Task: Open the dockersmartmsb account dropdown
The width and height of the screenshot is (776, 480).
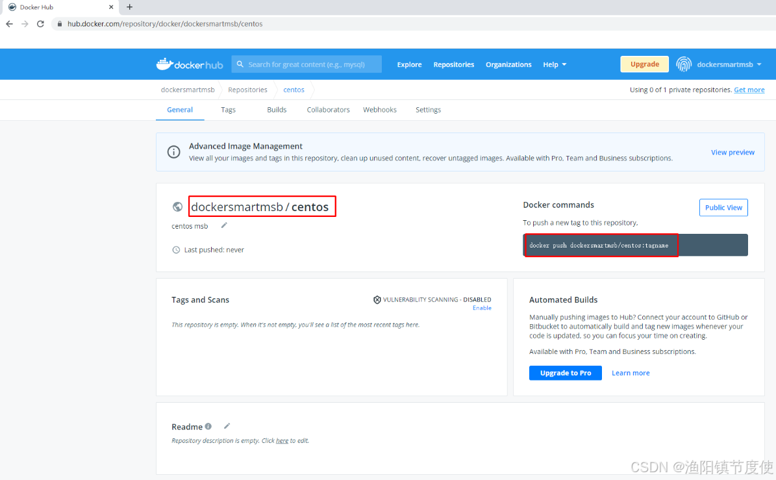Action: (729, 64)
